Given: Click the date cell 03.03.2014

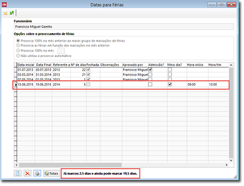Looking at the screenshot, I should coord(26,75).
